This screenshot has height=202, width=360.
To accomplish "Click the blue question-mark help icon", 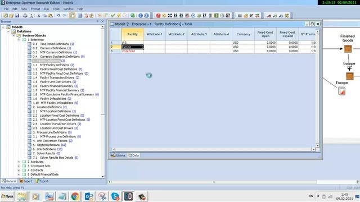I will point(146,16).
